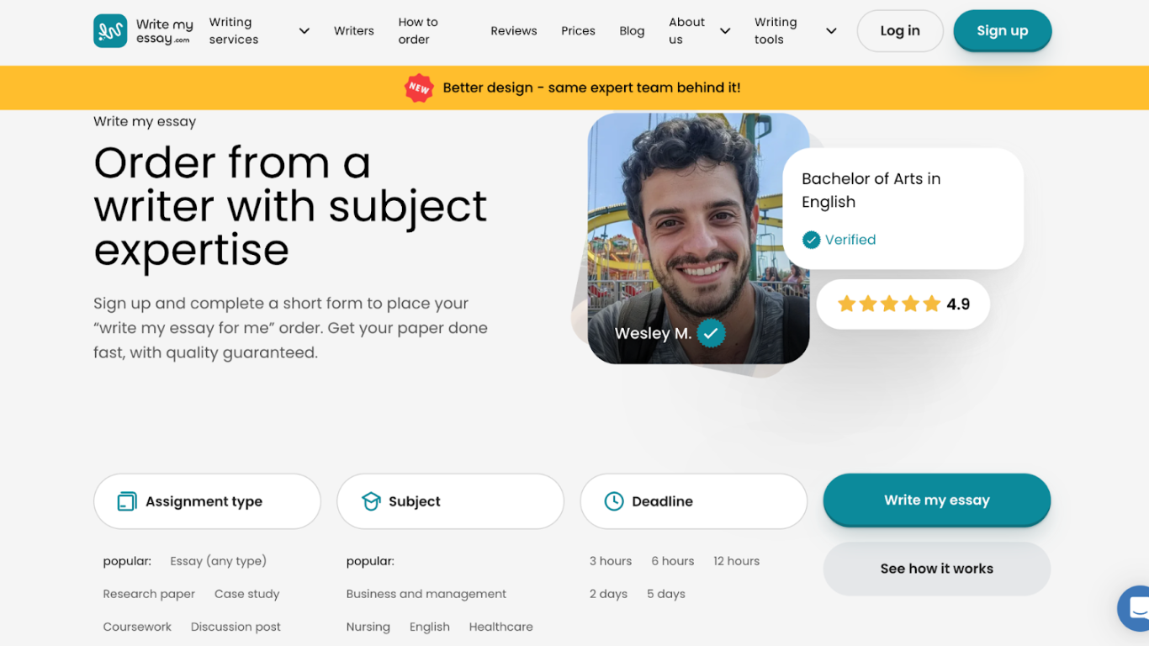Choose the Research paper assignment option
1149x646 pixels.
[x=149, y=594]
